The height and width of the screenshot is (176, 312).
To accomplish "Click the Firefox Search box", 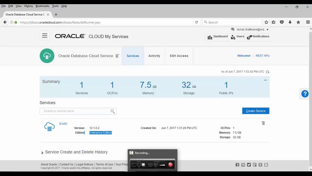I will point(232,22).
